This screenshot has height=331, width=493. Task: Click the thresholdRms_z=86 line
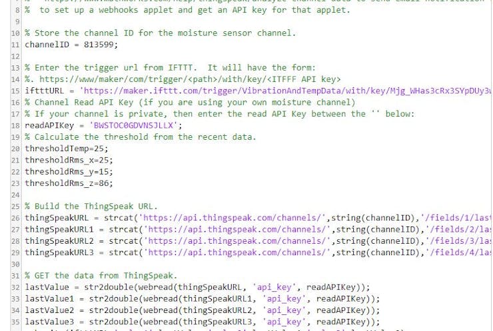pos(69,183)
